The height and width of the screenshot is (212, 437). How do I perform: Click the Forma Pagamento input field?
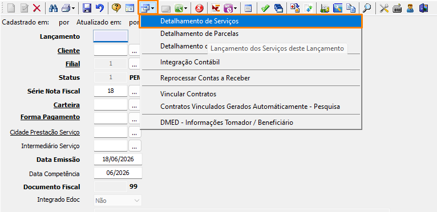[x=111, y=119]
